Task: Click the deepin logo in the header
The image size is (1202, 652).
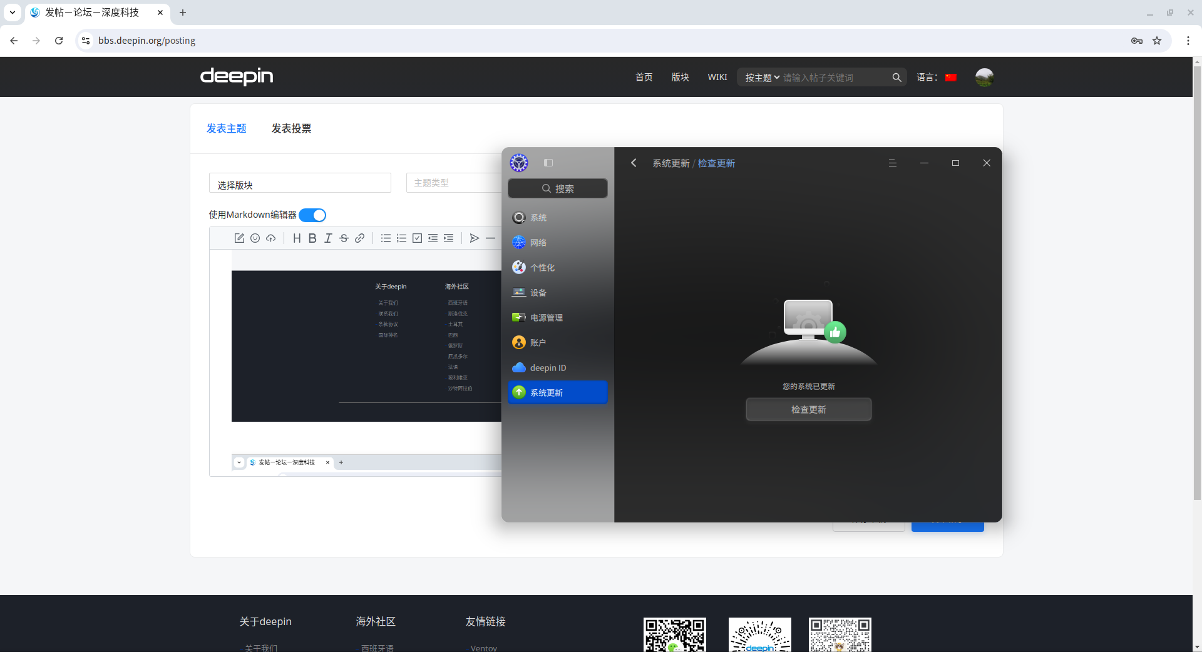Action: tap(237, 76)
